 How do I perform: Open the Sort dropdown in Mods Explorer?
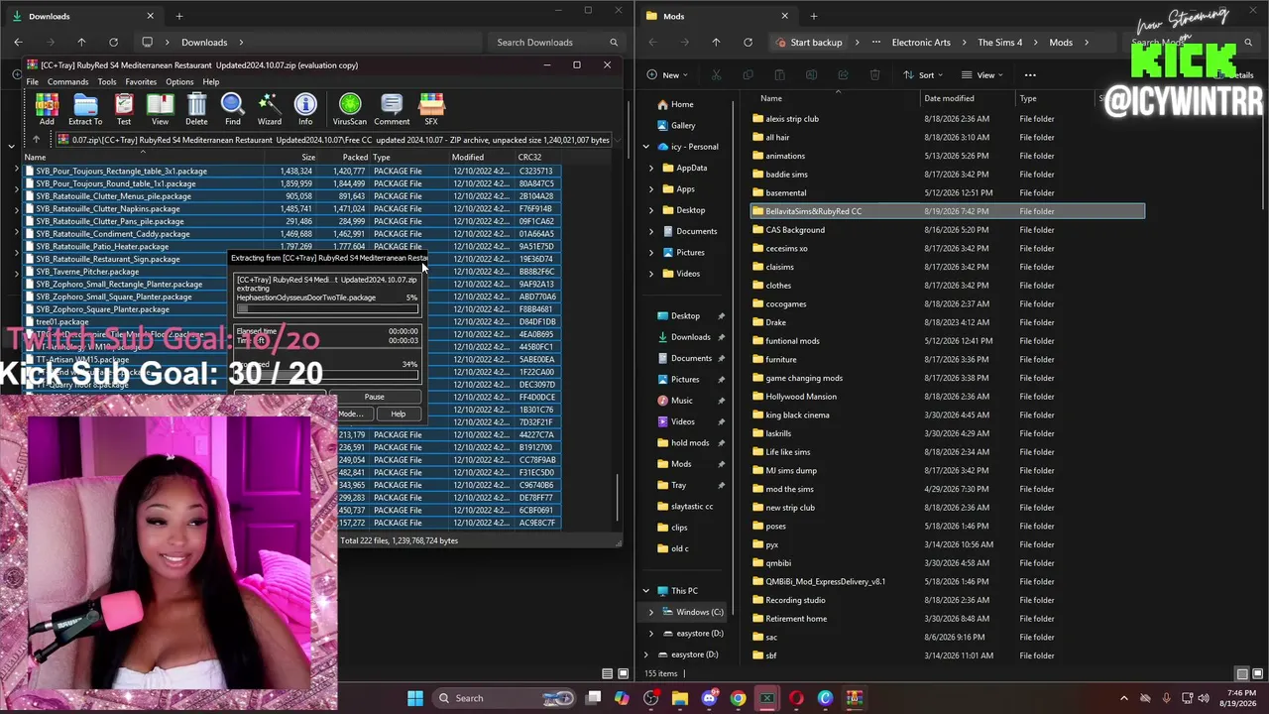coord(924,75)
